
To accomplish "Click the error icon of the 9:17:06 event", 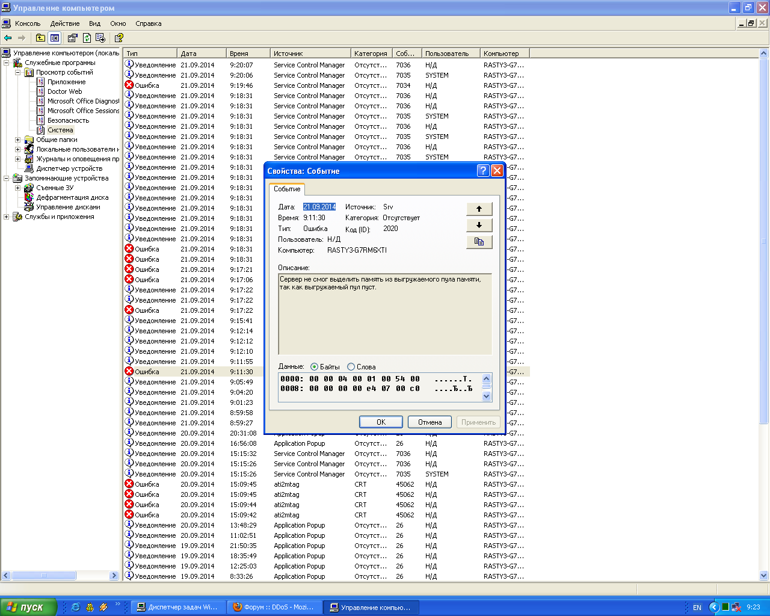I will pyautogui.click(x=129, y=279).
